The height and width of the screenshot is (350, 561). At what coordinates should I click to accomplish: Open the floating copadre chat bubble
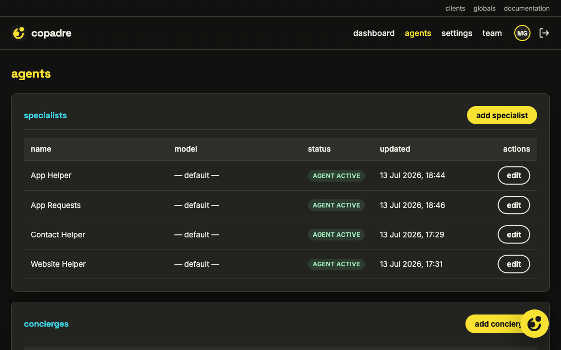coord(534,324)
